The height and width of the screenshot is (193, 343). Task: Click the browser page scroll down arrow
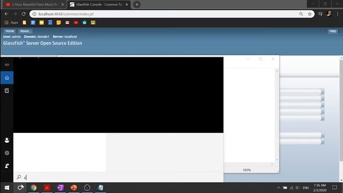coord(341,180)
